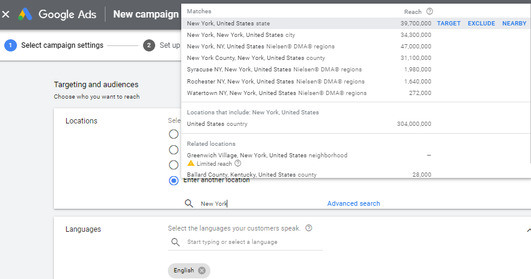Target New York, United States state
The height and width of the screenshot is (279, 531).
point(449,24)
